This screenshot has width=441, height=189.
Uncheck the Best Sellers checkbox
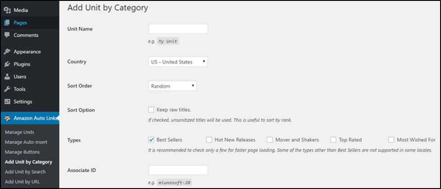(x=151, y=139)
